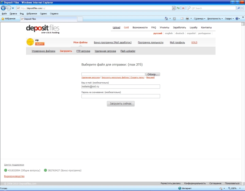Image resolution: width=245 pixels, height=191 pixels.
Task: Open the Мой профиль tab
Action: point(177,42)
